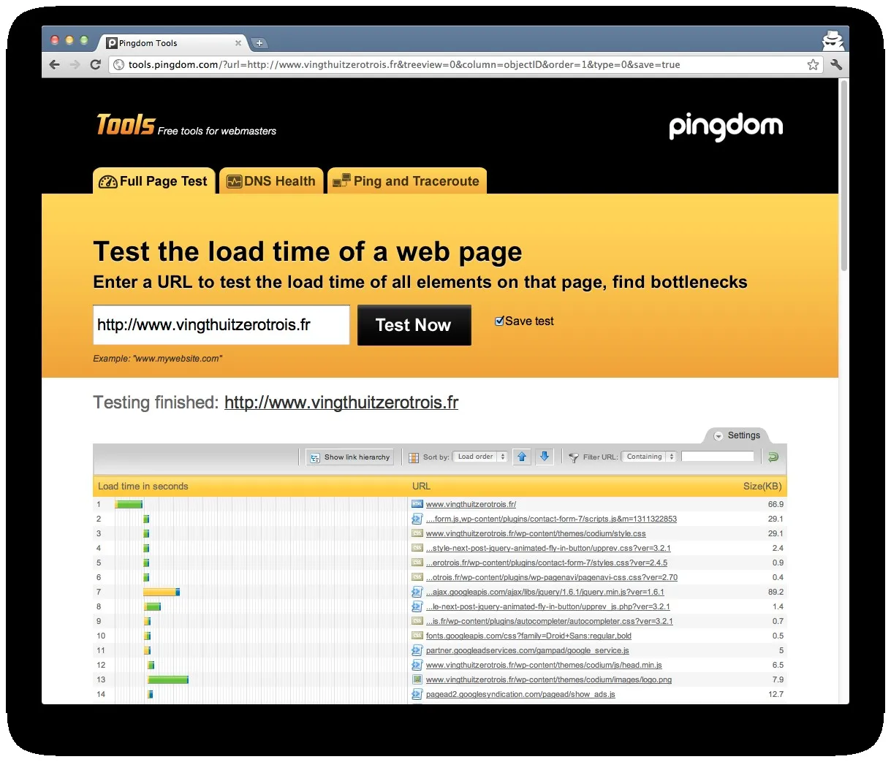Screen dimensions: 891x762
Task: Click the script icon beside jquery.min.js row
Action: click(417, 592)
